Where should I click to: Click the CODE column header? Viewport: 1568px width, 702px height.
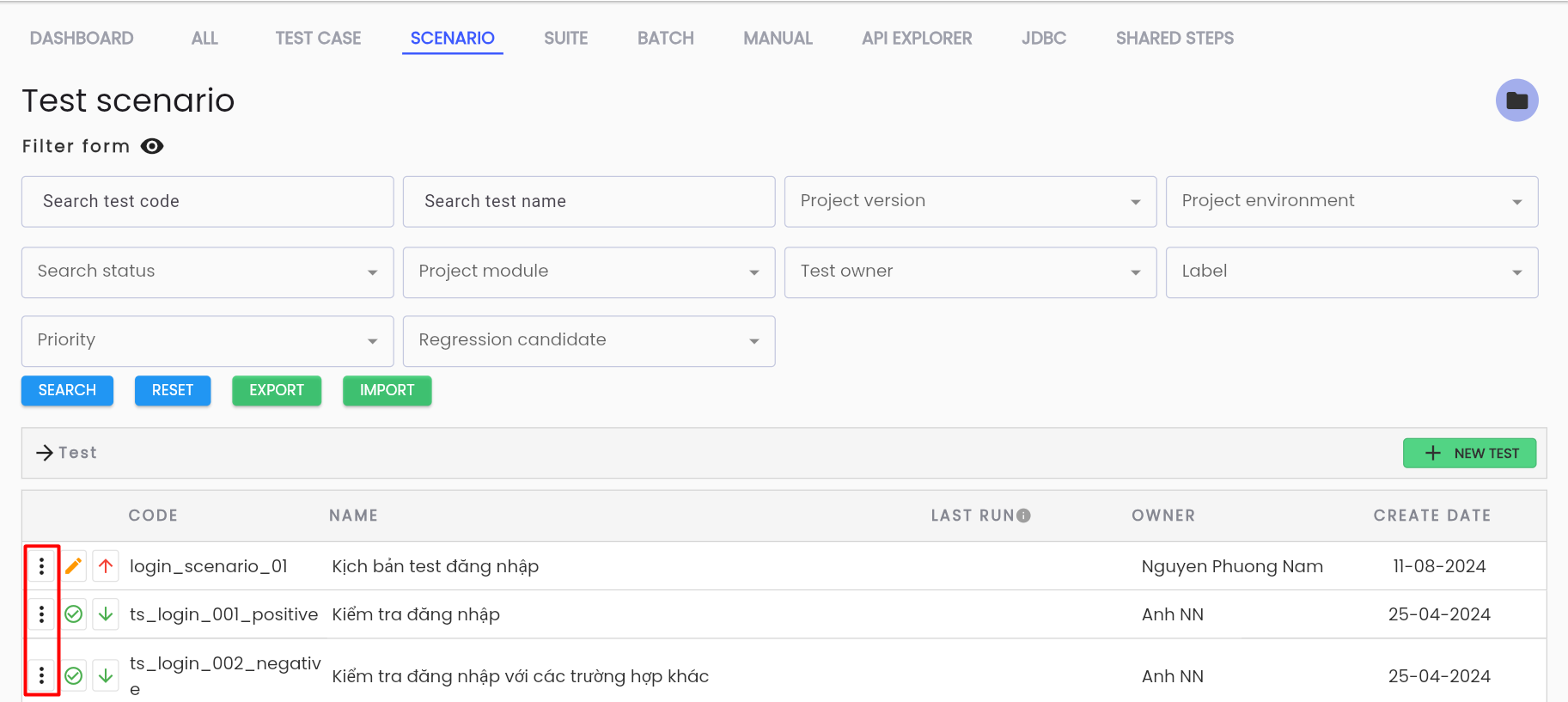(x=153, y=516)
